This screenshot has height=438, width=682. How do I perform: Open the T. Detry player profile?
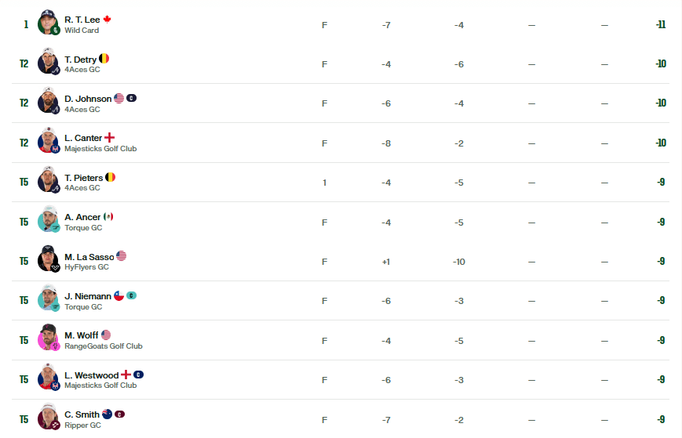tap(81, 60)
